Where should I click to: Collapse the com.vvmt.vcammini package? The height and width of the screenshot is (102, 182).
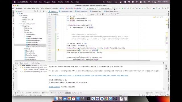(x=19, y=24)
